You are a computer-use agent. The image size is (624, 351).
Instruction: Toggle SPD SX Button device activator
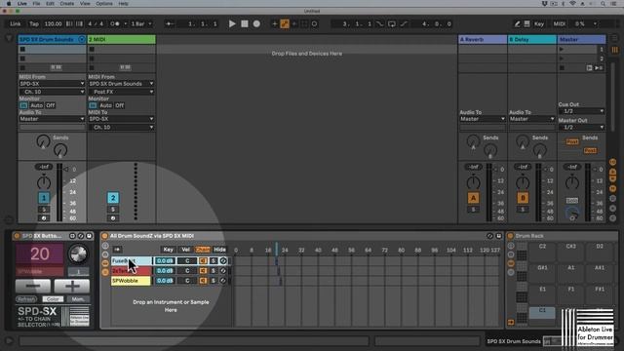[17, 236]
